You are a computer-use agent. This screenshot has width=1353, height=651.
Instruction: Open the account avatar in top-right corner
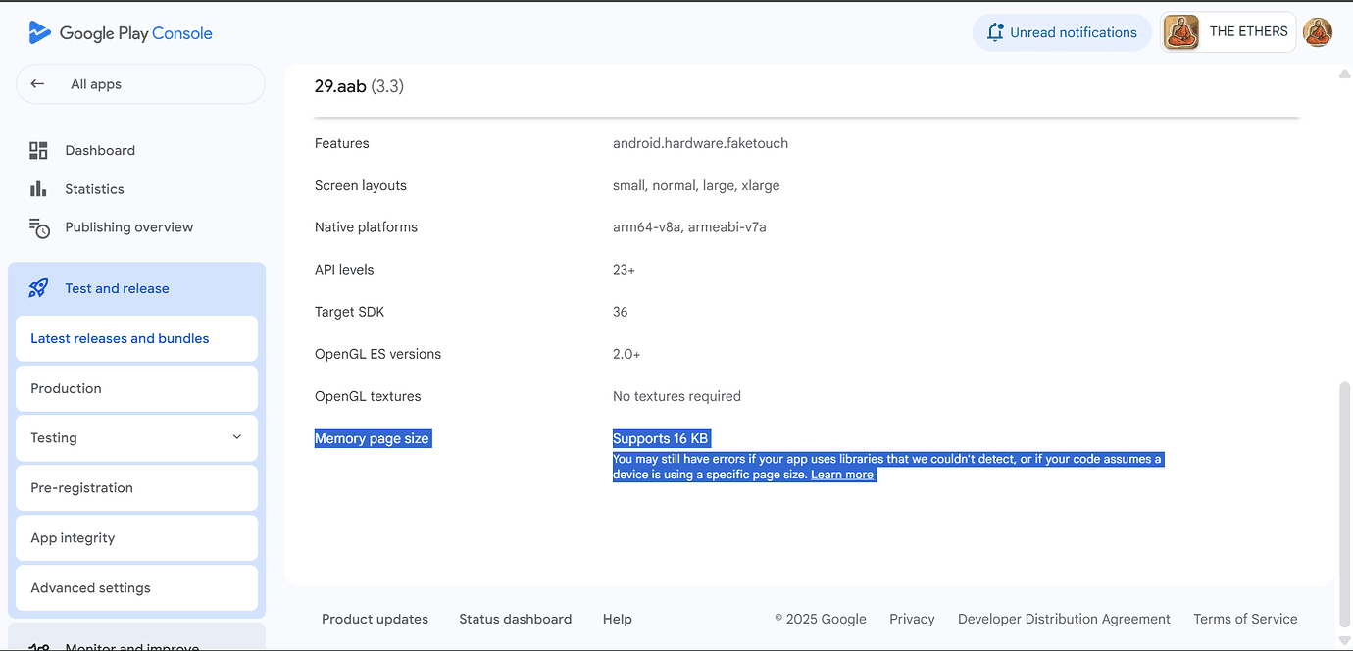pos(1317,32)
